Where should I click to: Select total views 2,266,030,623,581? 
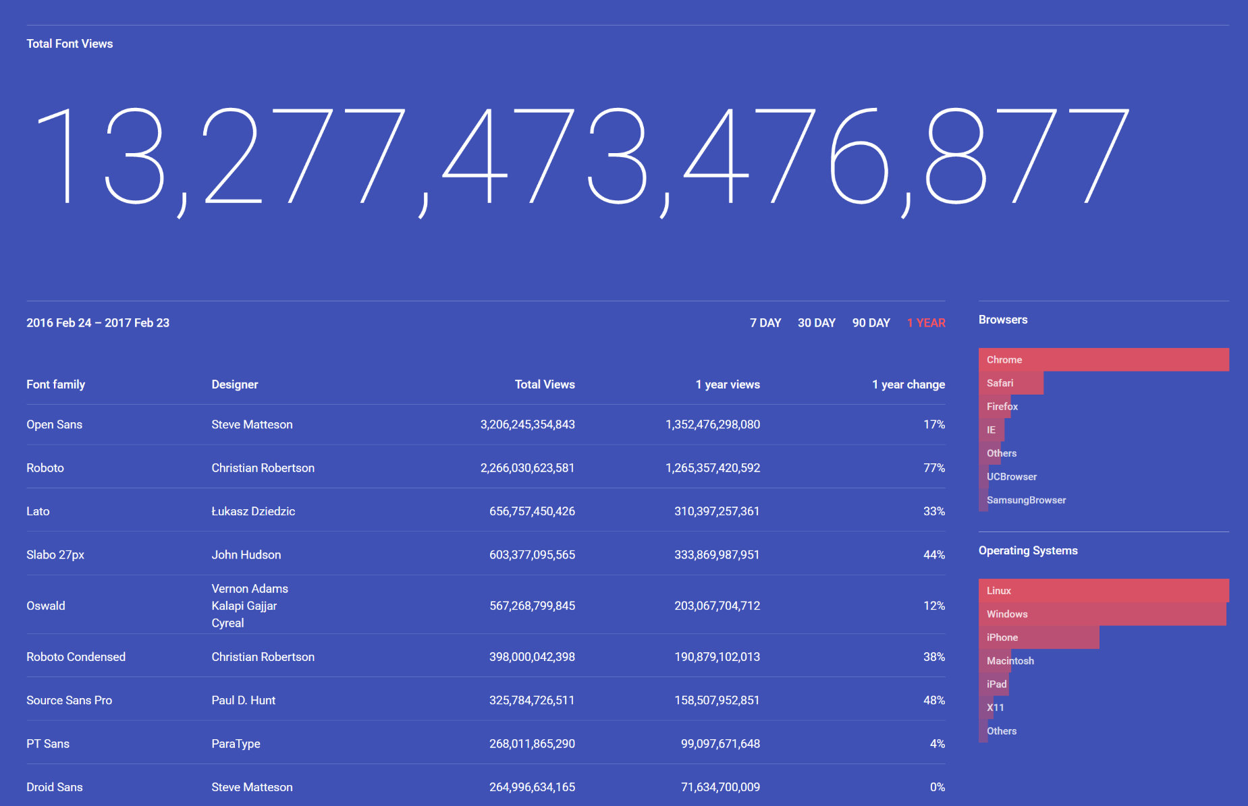point(528,468)
